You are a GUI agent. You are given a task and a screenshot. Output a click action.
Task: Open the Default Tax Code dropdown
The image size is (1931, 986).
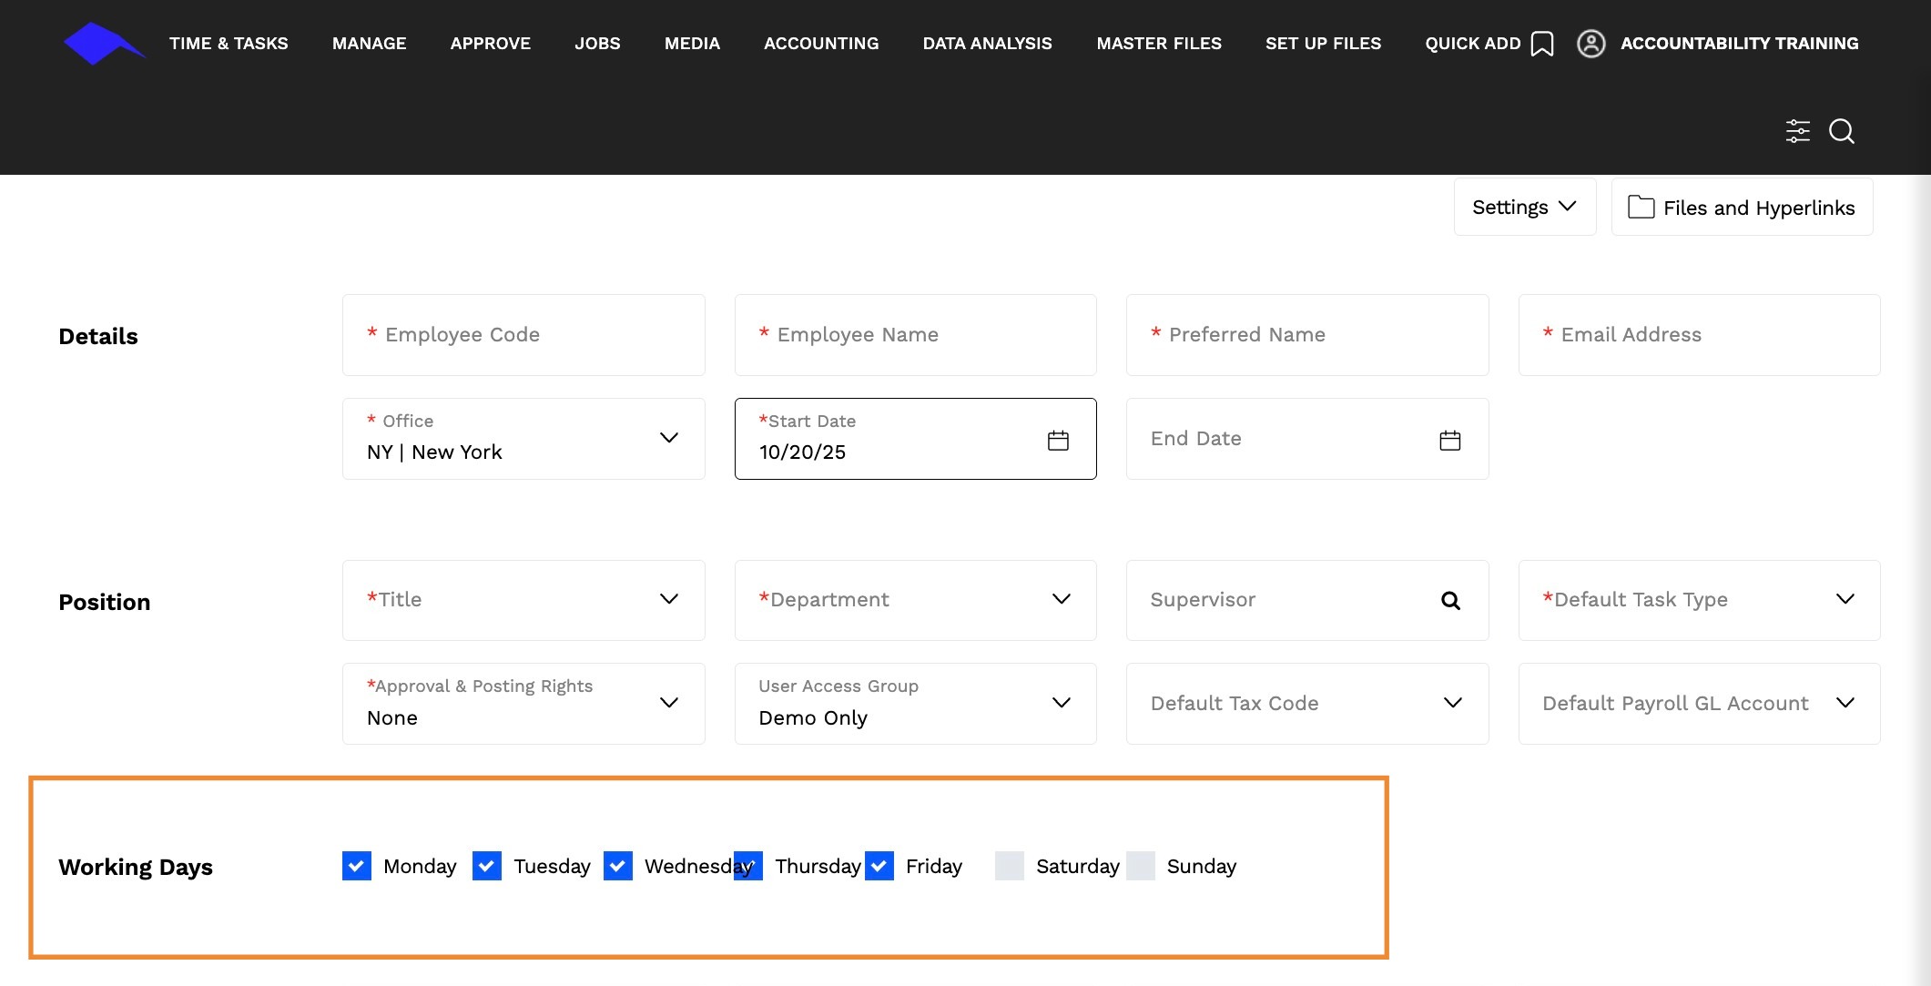1307,704
